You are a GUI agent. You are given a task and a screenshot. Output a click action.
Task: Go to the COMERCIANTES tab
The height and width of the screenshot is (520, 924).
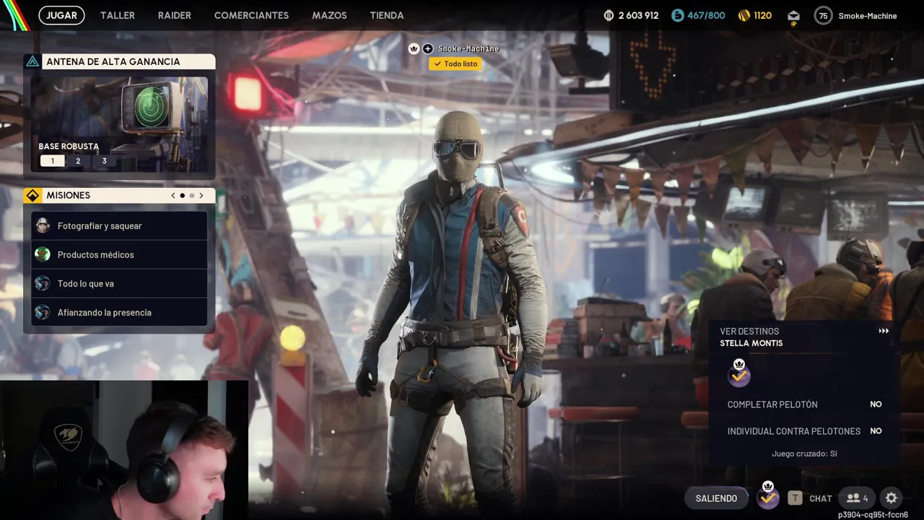click(251, 15)
